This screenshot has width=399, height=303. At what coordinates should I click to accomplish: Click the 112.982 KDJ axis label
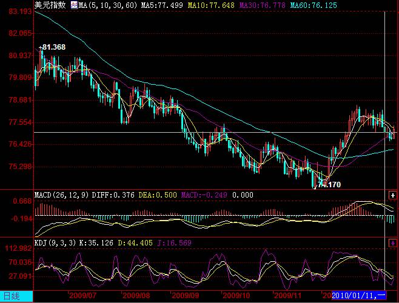19,248
